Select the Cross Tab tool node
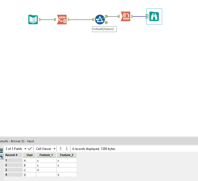This screenshot has height=181, width=198. pos(126,16)
